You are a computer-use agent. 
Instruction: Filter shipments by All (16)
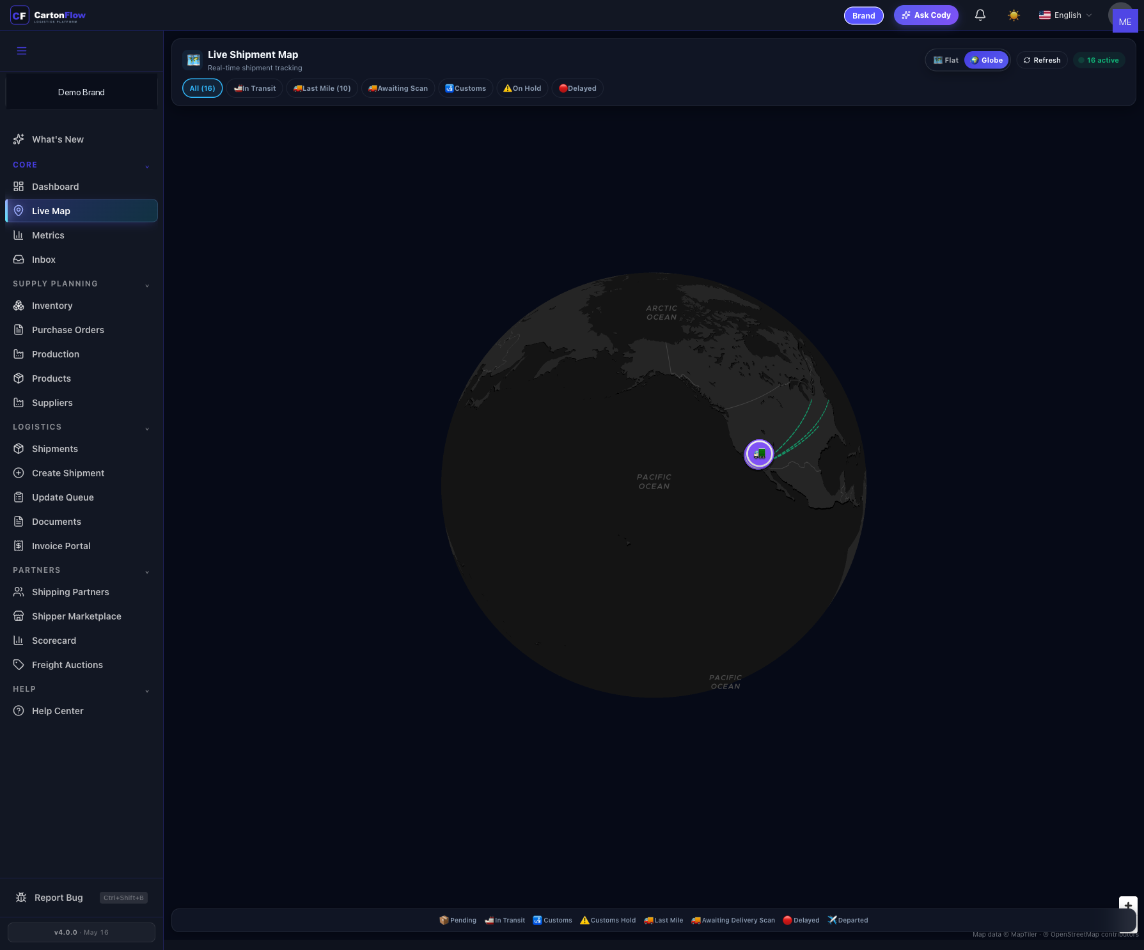coord(202,88)
